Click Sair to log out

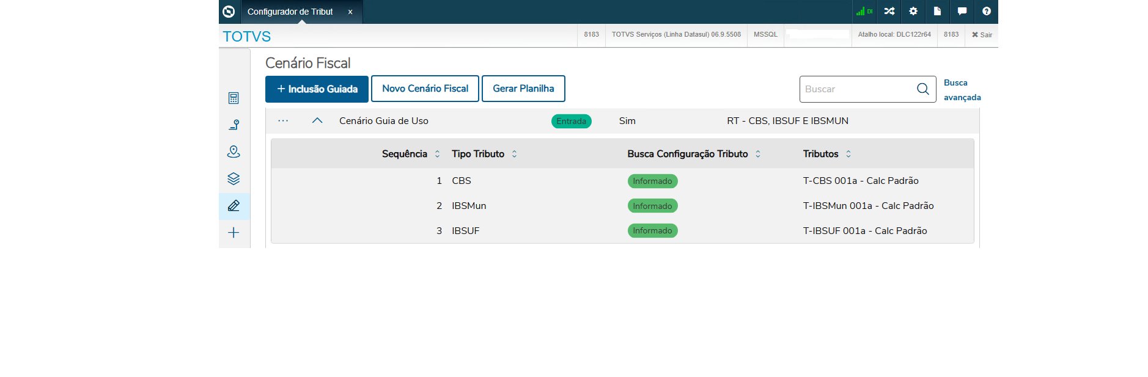[982, 35]
